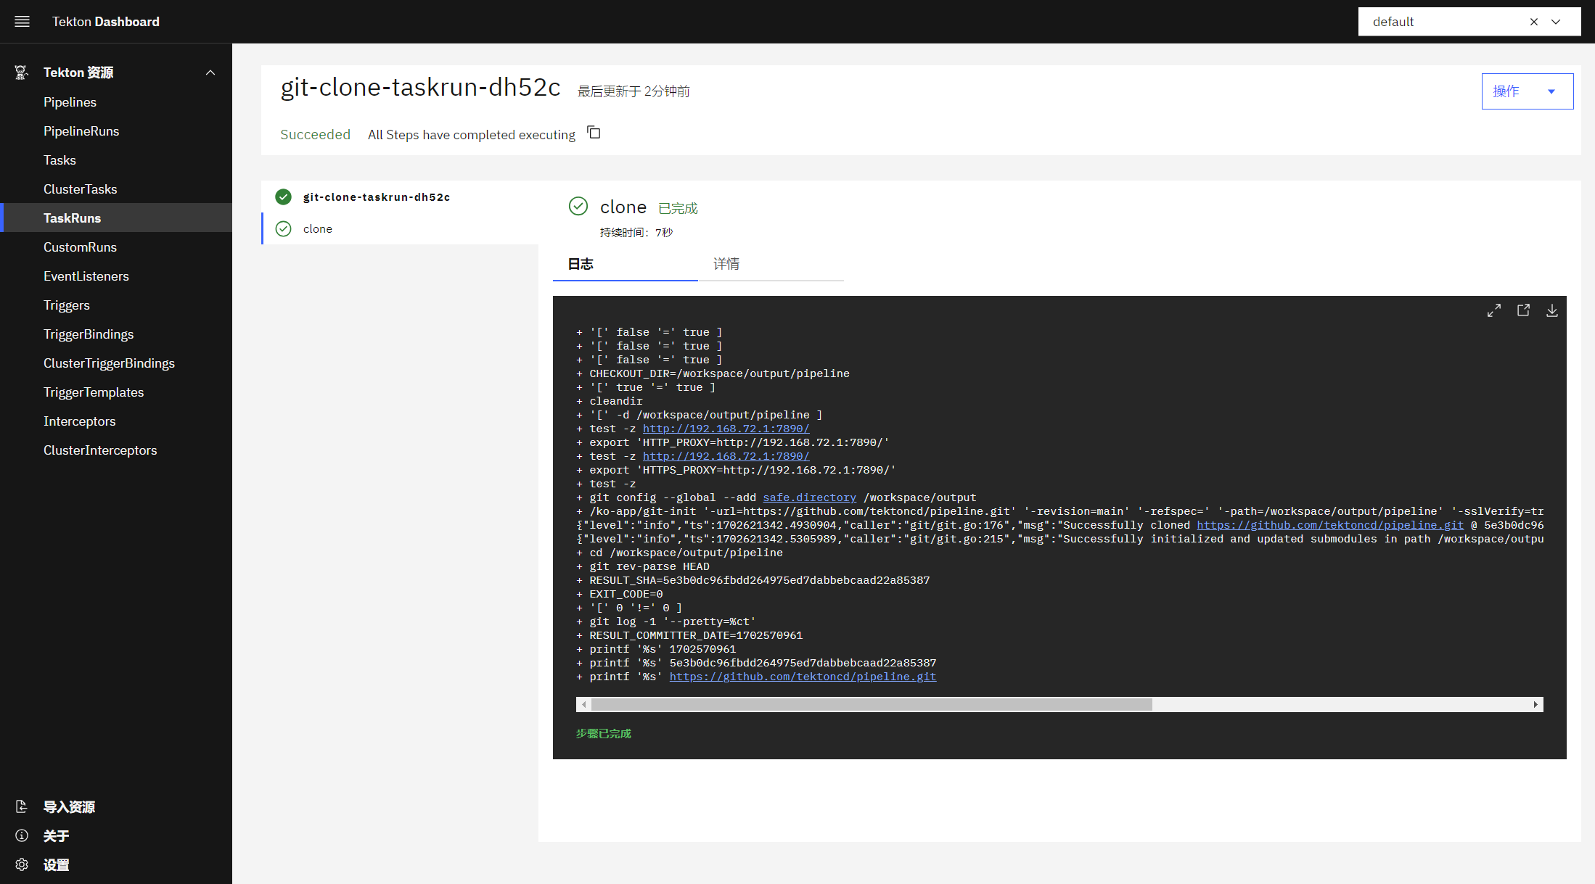Open pipeline.git link in the last printf line
The height and width of the screenshot is (884, 1595).
click(803, 677)
